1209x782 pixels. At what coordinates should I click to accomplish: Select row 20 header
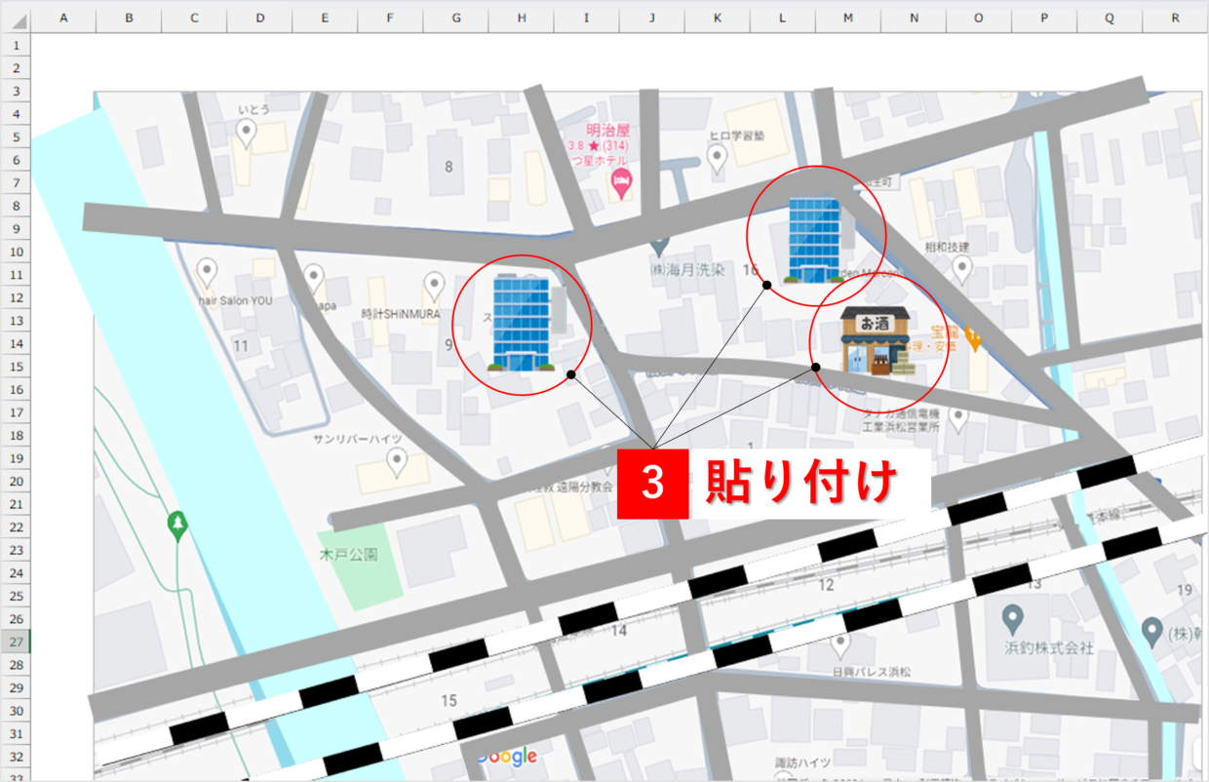tap(16, 481)
